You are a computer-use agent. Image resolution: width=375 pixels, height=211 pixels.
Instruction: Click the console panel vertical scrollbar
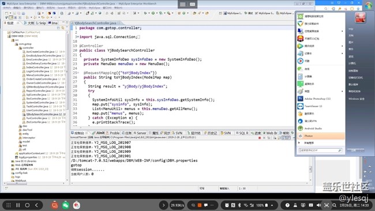[310, 161]
